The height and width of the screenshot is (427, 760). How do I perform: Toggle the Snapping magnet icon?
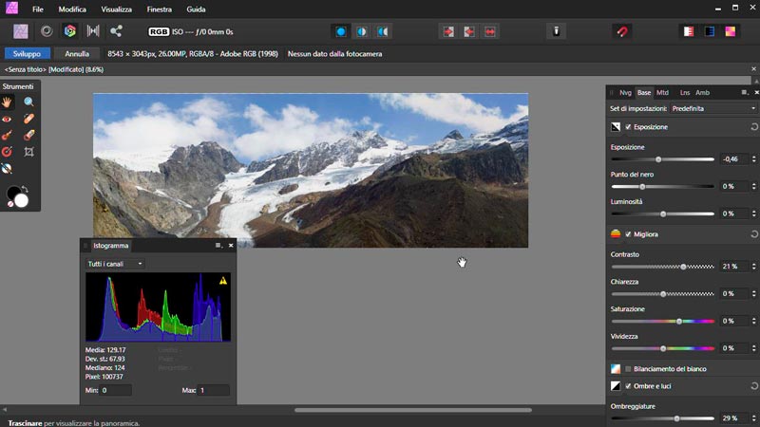tap(622, 32)
